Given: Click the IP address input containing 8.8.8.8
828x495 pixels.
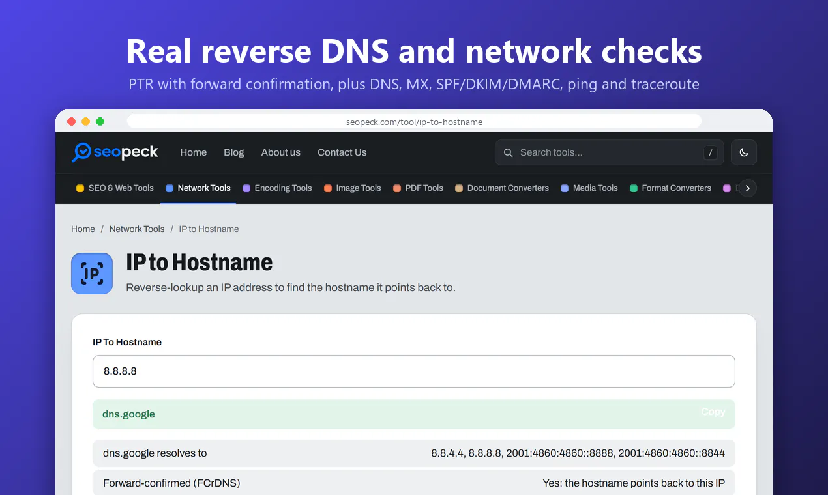Looking at the screenshot, I should [414, 371].
